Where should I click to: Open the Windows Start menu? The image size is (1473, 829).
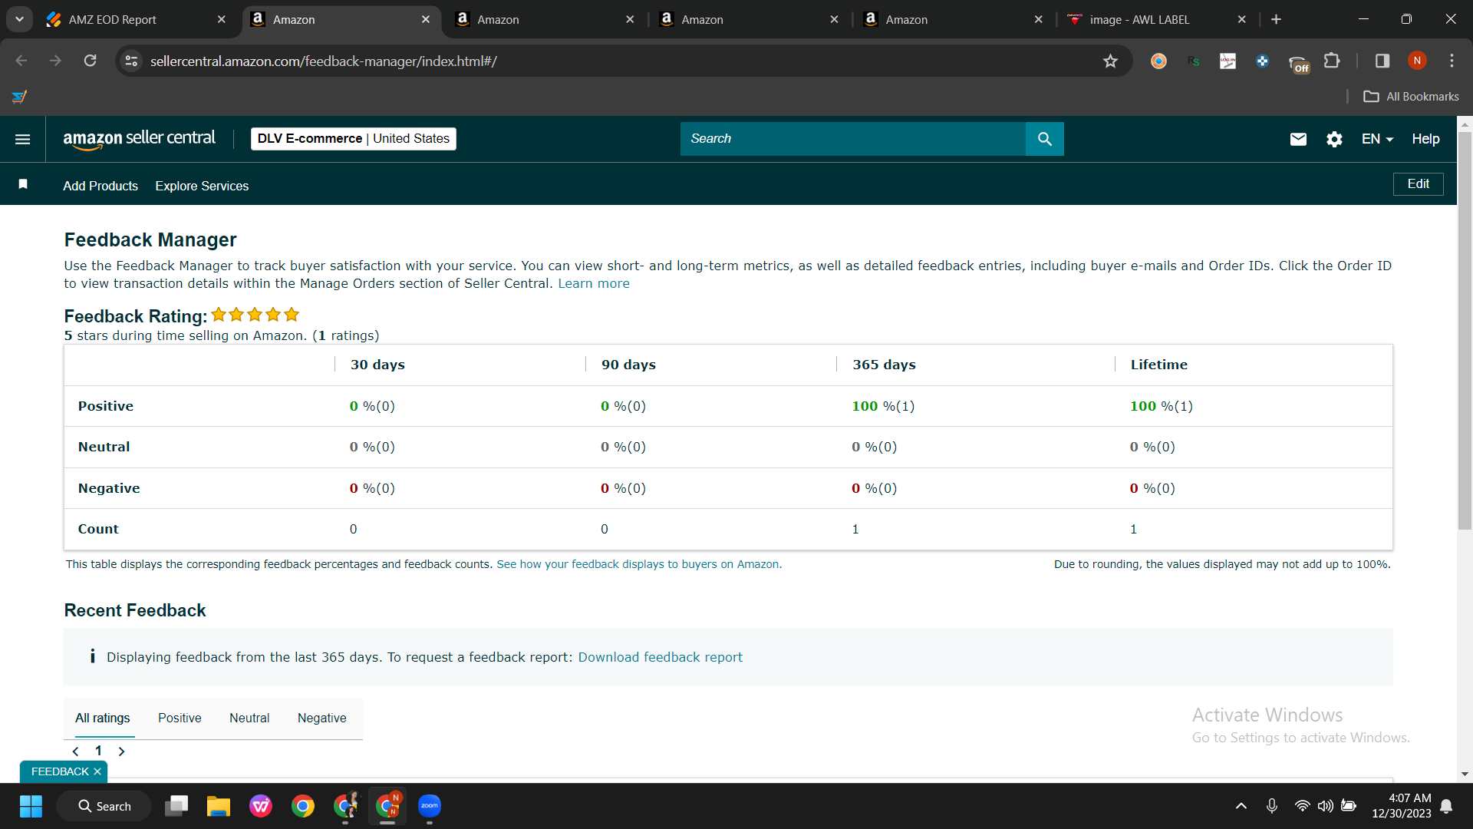pyautogui.click(x=31, y=806)
